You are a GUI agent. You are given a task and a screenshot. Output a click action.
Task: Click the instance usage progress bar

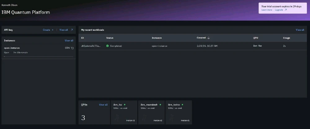(x=38, y=56)
